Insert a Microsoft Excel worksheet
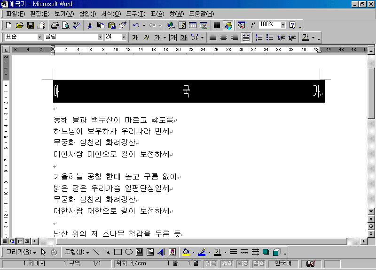 (204, 25)
